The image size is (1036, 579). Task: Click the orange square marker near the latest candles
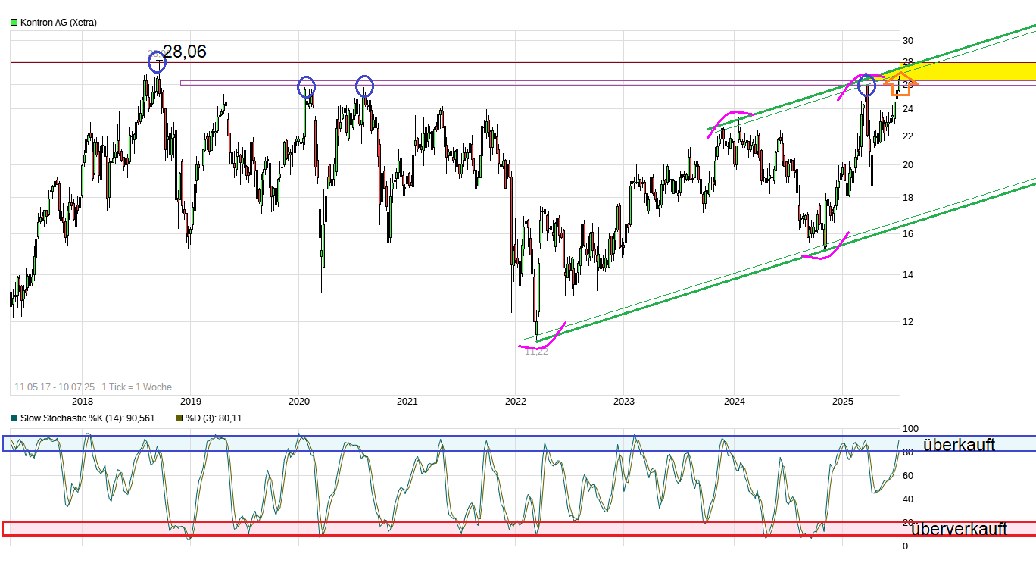click(x=900, y=87)
